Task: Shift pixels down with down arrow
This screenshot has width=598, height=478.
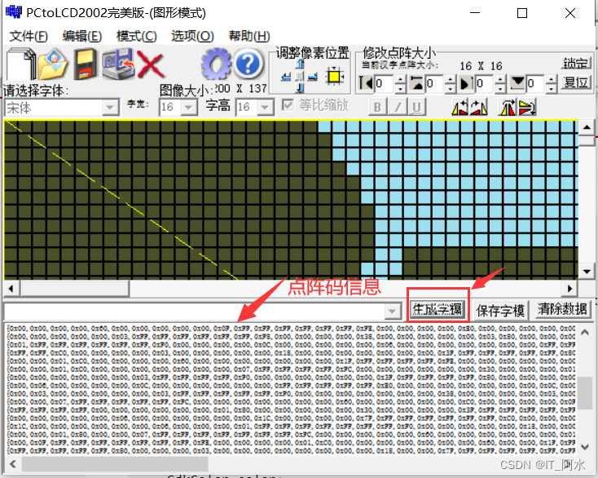Action: 300,88
